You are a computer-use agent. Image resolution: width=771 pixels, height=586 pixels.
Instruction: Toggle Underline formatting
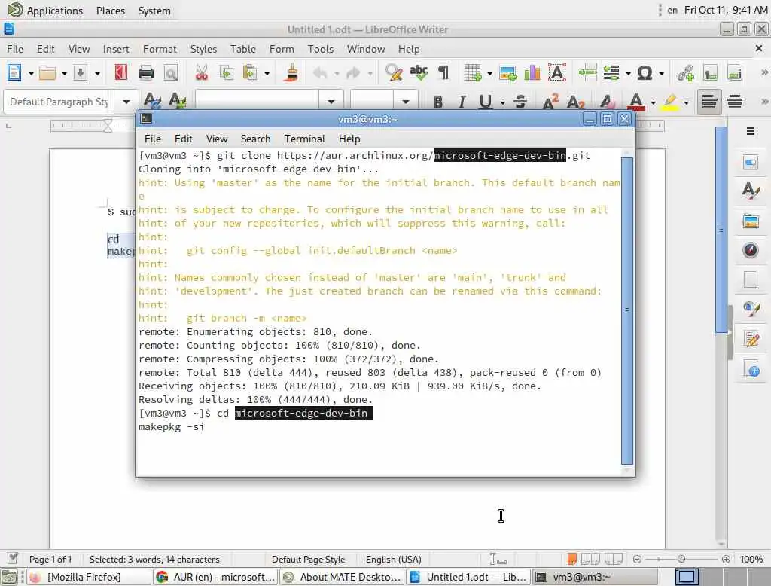486,102
